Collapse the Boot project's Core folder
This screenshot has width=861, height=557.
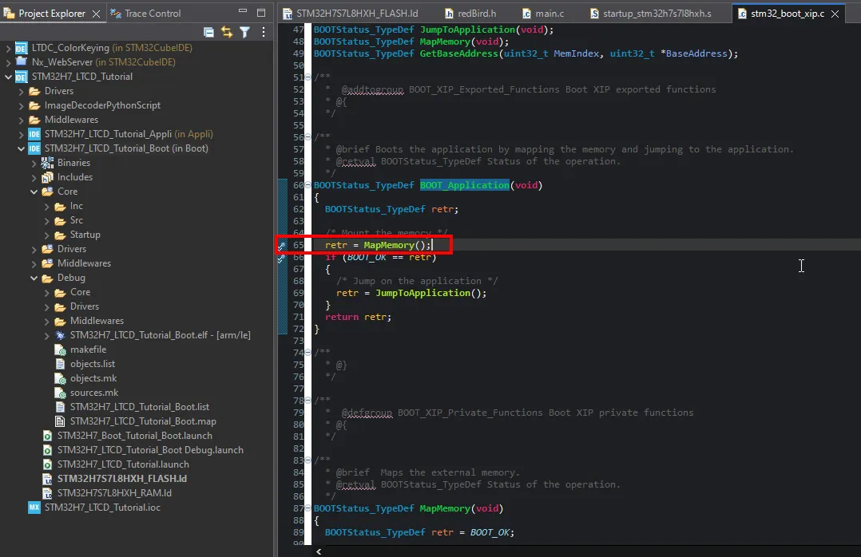[x=34, y=192]
